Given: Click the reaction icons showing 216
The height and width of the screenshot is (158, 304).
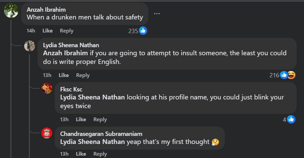Looking at the screenshot, I should pos(288,75).
